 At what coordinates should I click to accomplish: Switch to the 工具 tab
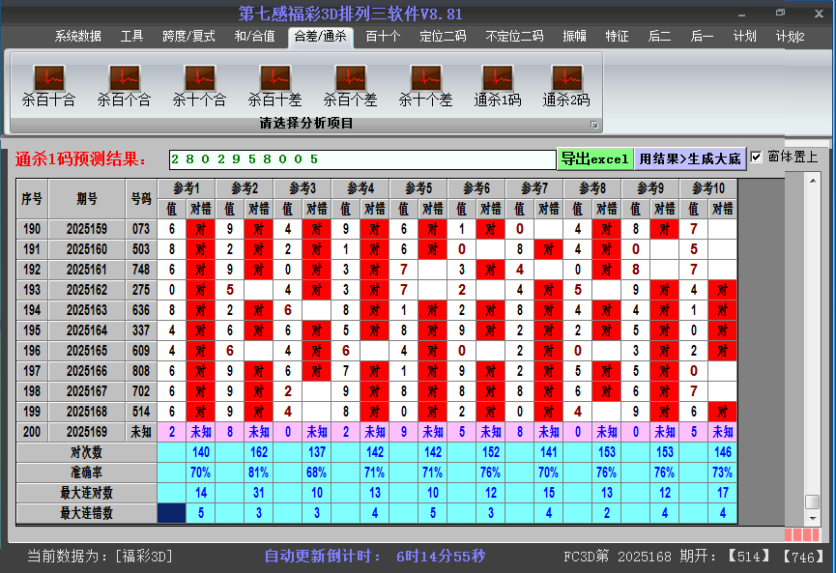[x=131, y=37]
